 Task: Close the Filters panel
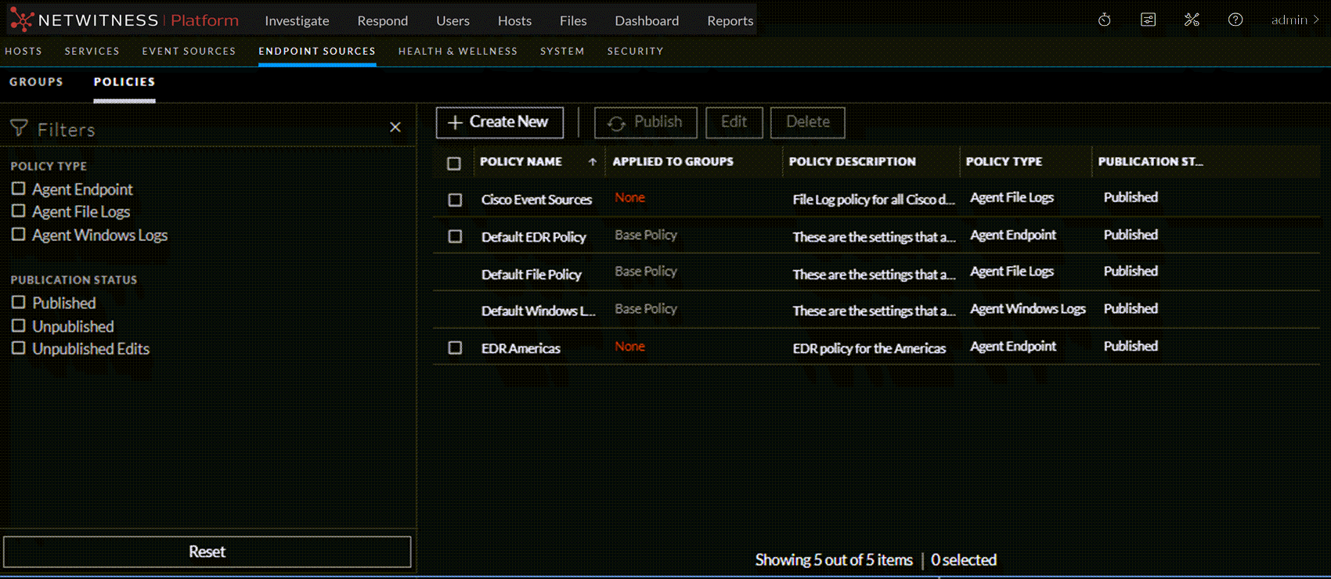[x=395, y=127]
